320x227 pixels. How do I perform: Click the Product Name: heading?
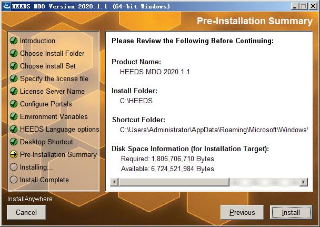[136, 62]
